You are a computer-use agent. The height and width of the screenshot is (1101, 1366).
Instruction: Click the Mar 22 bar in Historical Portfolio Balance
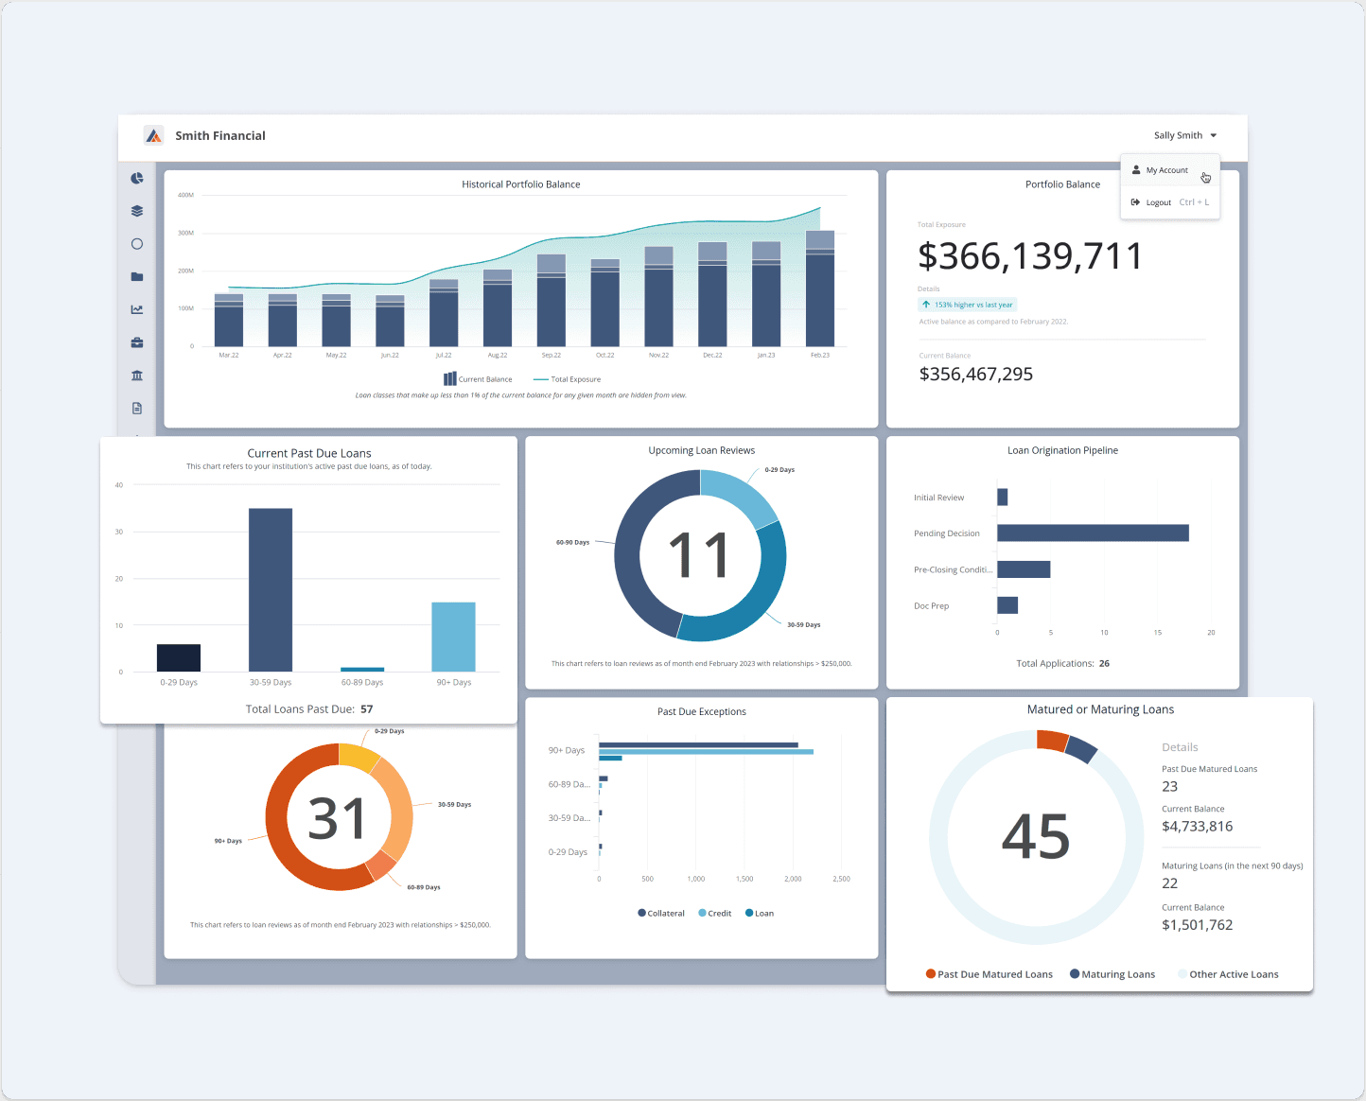[x=229, y=320]
